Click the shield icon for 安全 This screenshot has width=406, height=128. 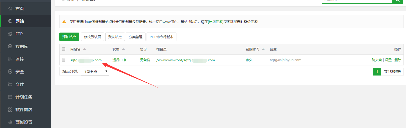[x=10, y=72]
